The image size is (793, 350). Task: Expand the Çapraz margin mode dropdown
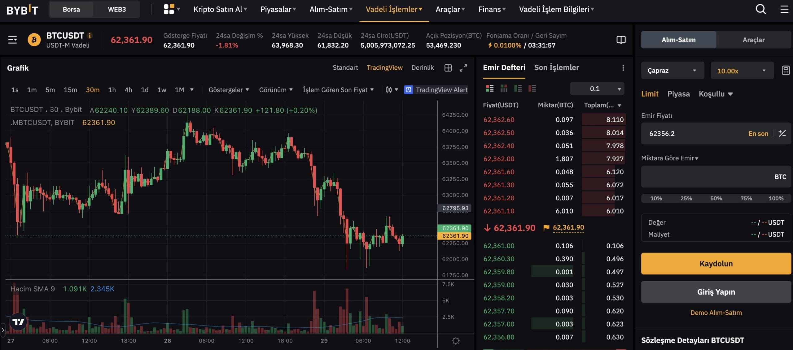click(672, 71)
